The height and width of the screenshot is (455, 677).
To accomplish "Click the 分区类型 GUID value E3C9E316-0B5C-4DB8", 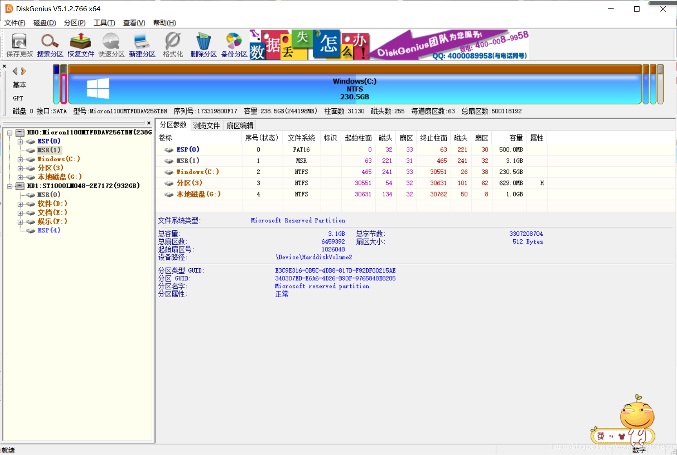I will coord(335,271).
